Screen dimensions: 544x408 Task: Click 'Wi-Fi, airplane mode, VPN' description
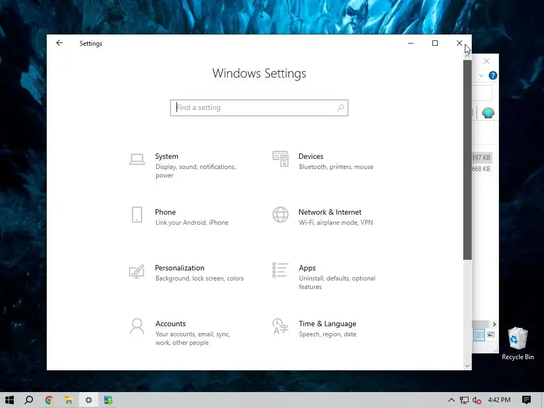tap(336, 223)
